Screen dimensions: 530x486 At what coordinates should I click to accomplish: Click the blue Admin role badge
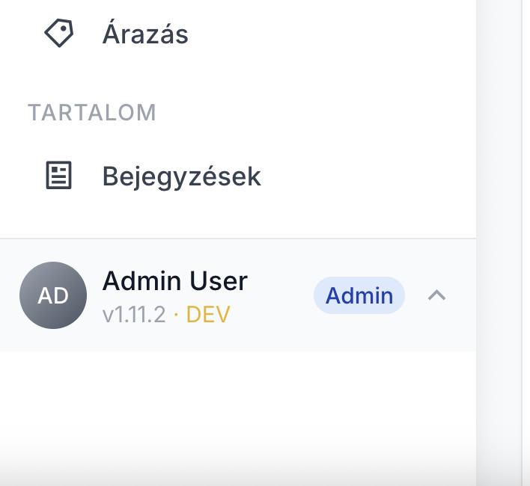[x=359, y=295]
